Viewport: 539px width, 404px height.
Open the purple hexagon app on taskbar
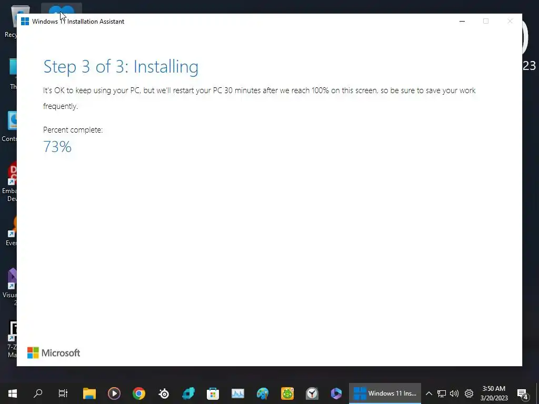point(336,393)
